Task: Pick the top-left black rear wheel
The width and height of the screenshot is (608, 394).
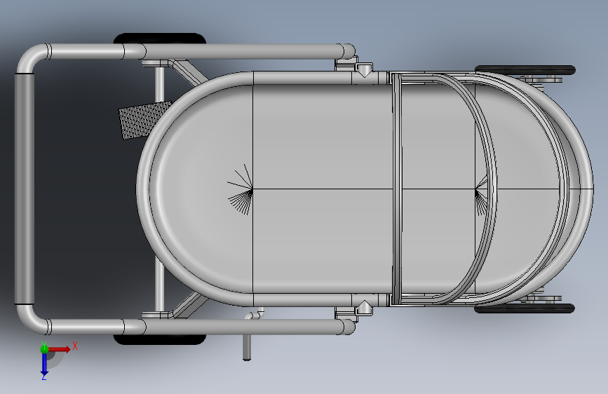Action: [159, 39]
